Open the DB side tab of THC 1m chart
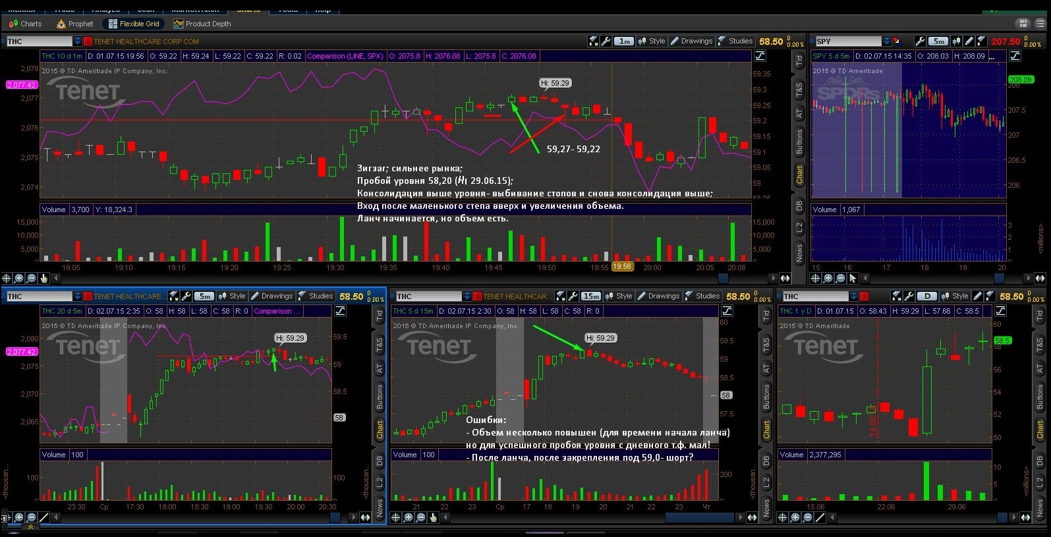The height and width of the screenshot is (537, 1051). point(799,206)
